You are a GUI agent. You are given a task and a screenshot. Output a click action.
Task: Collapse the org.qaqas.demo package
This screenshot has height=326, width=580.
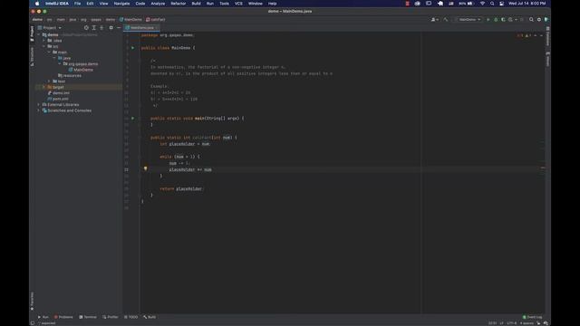point(60,64)
